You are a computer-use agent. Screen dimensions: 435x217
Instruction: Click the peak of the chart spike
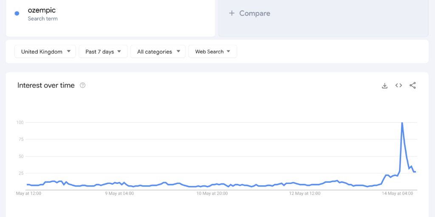402,123
